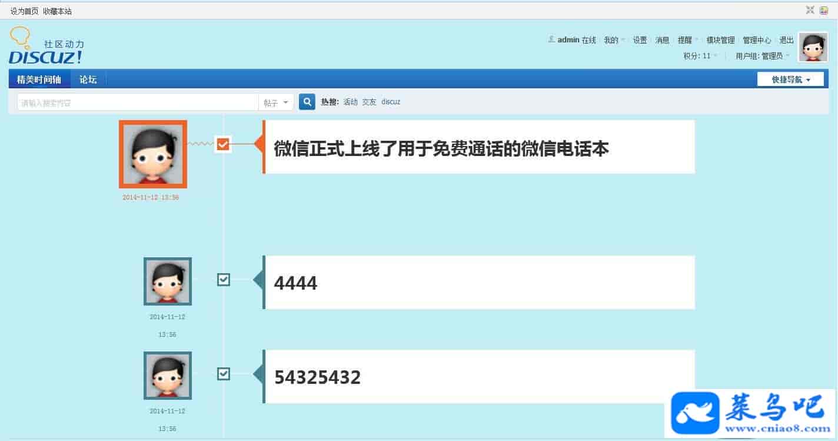Switch to the 论坛 tab
Image resolution: width=838 pixels, height=441 pixels.
click(x=88, y=79)
